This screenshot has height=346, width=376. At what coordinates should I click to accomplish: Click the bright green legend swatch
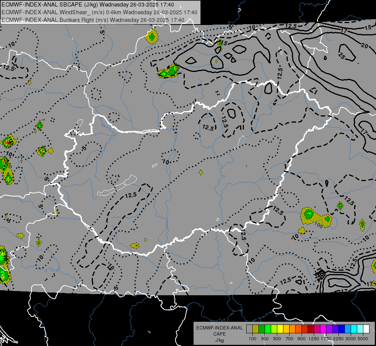pyautogui.click(x=268, y=329)
